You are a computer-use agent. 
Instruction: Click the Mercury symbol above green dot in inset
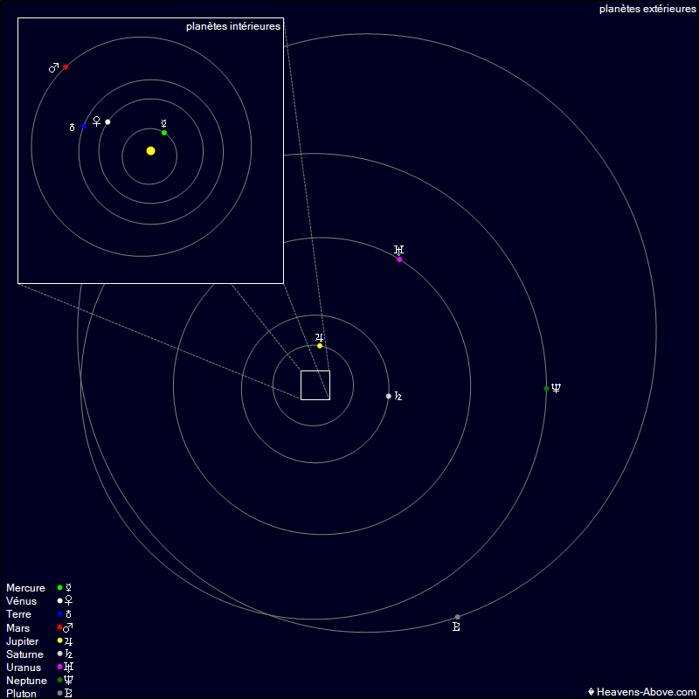pyautogui.click(x=164, y=123)
